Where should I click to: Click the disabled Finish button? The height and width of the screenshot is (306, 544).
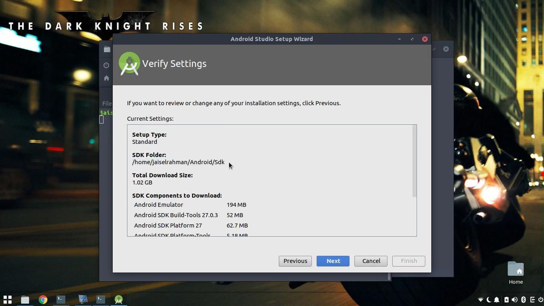click(409, 261)
